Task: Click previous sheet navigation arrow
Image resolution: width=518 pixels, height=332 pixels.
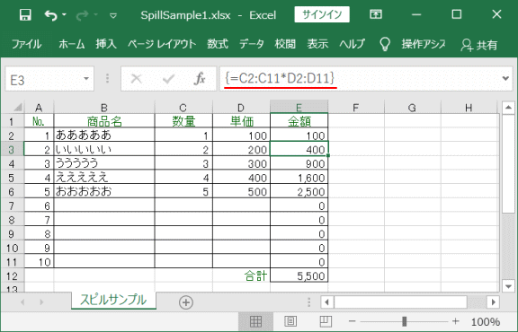Action: 22,302
